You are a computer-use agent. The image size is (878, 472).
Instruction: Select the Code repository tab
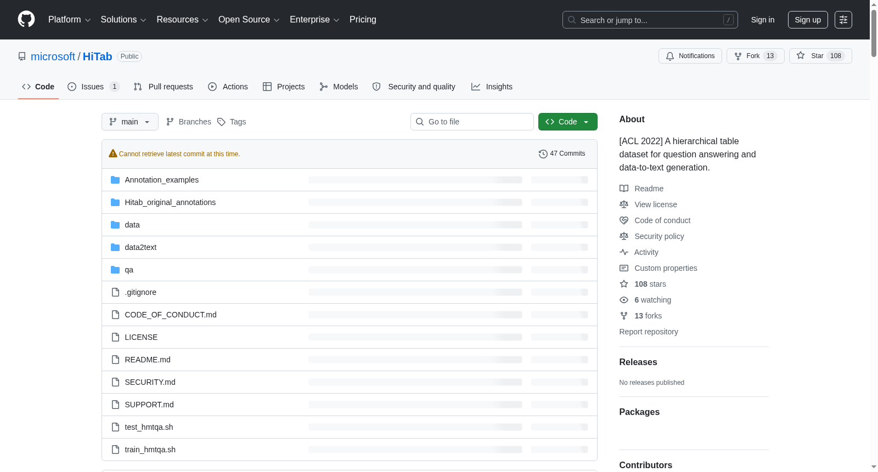click(38, 87)
